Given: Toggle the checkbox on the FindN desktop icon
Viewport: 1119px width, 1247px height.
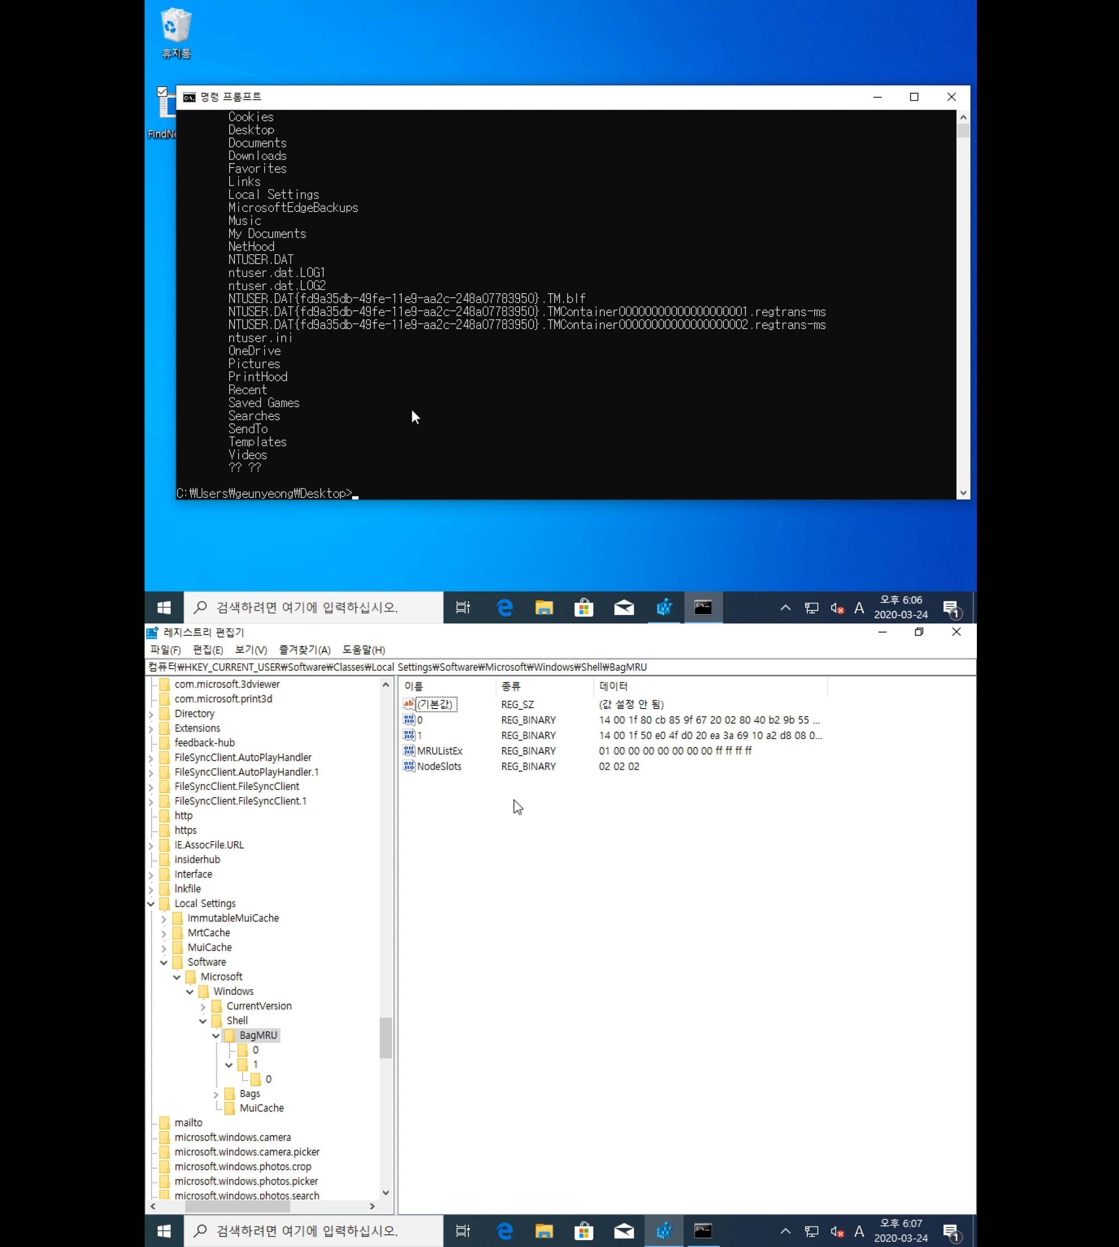Looking at the screenshot, I should 162,92.
